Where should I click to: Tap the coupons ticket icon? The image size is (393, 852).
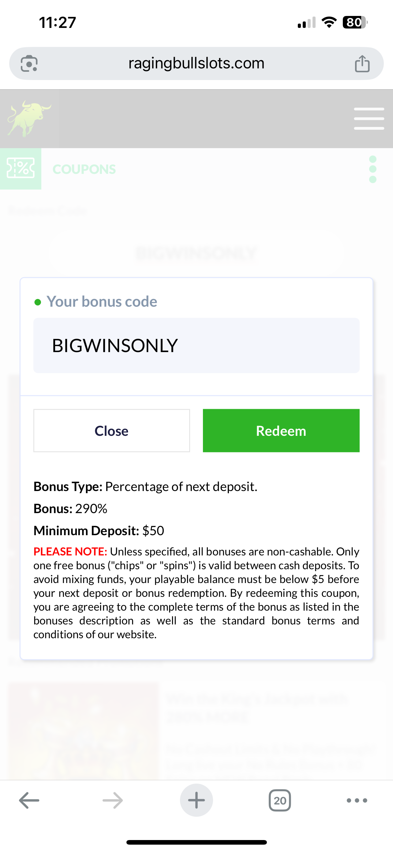pyautogui.click(x=21, y=169)
